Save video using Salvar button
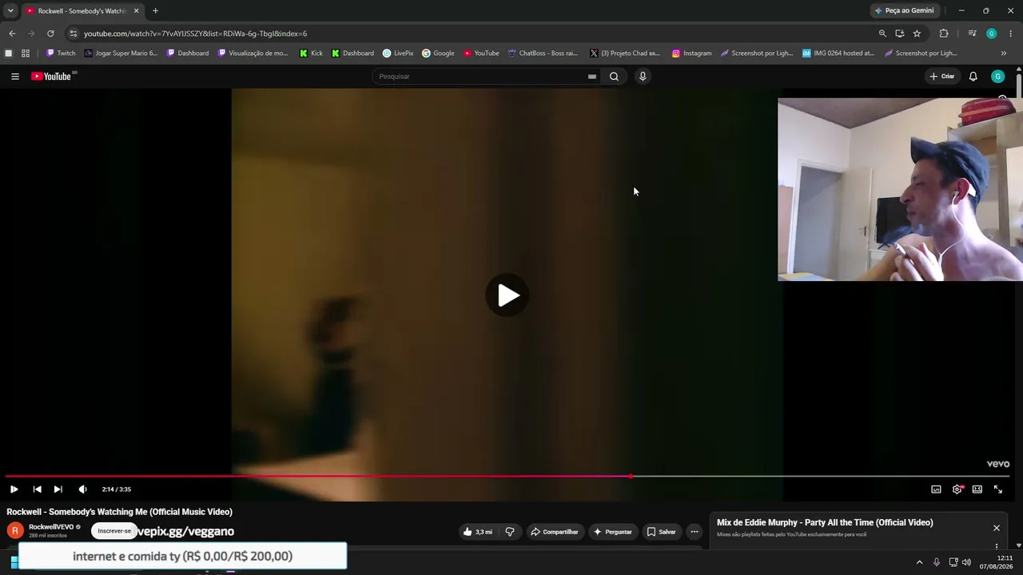 662,532
